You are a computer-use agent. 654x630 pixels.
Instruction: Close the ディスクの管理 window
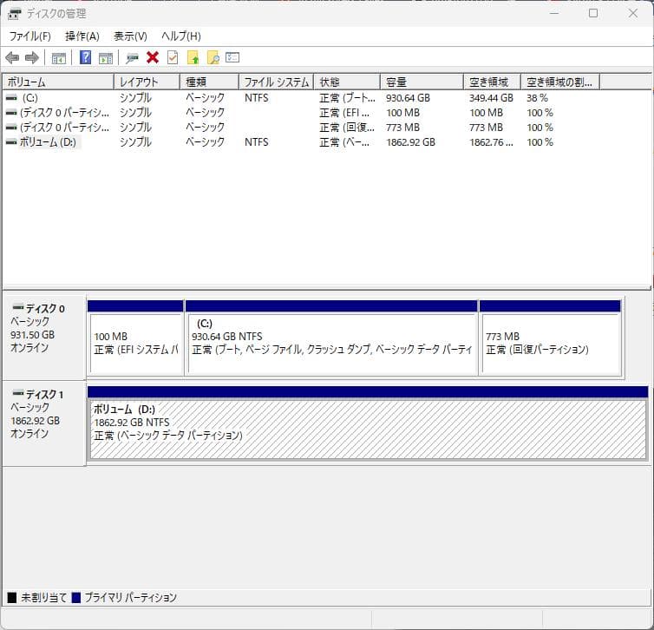point(632,13)
